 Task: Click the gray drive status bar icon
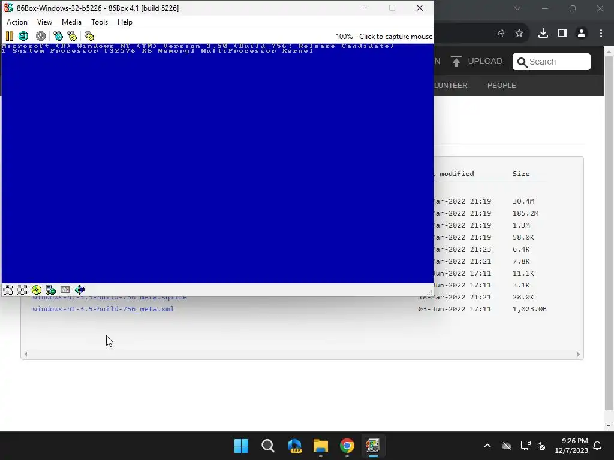(65, 290)
